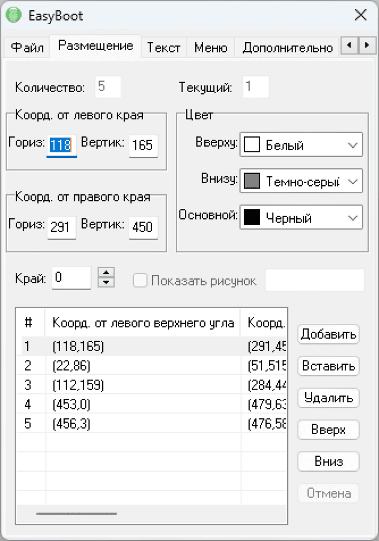The image size is (379, 541).
Task: Open the Вверху color dropdown
Action: click(x=301, y=145)
